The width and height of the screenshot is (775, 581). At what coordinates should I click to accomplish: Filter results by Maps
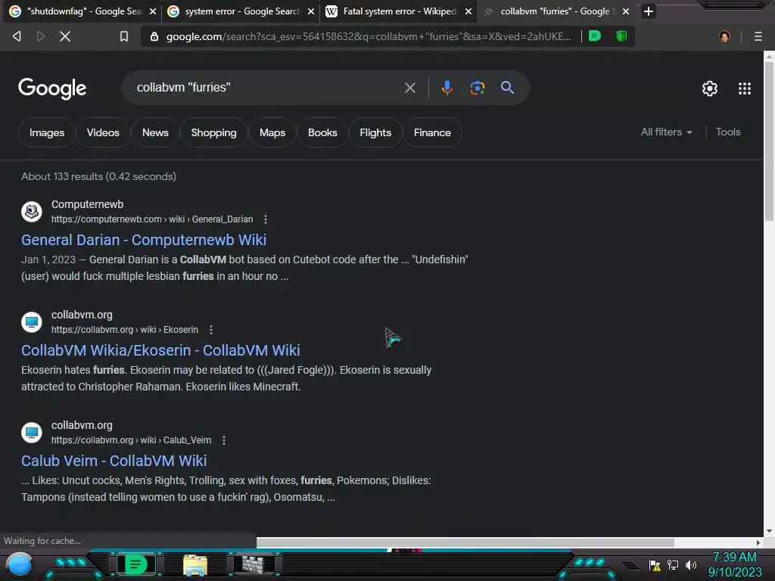[x=272, y=132]
